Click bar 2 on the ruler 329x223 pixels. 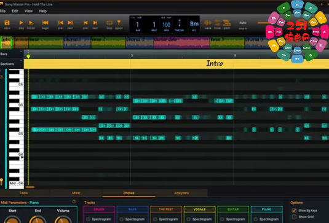click(132, 55)
